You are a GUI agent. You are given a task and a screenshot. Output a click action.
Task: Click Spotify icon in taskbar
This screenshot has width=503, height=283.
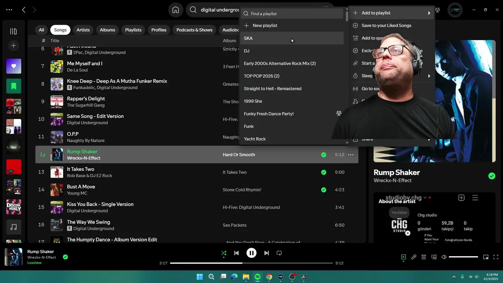coord(257,277)
